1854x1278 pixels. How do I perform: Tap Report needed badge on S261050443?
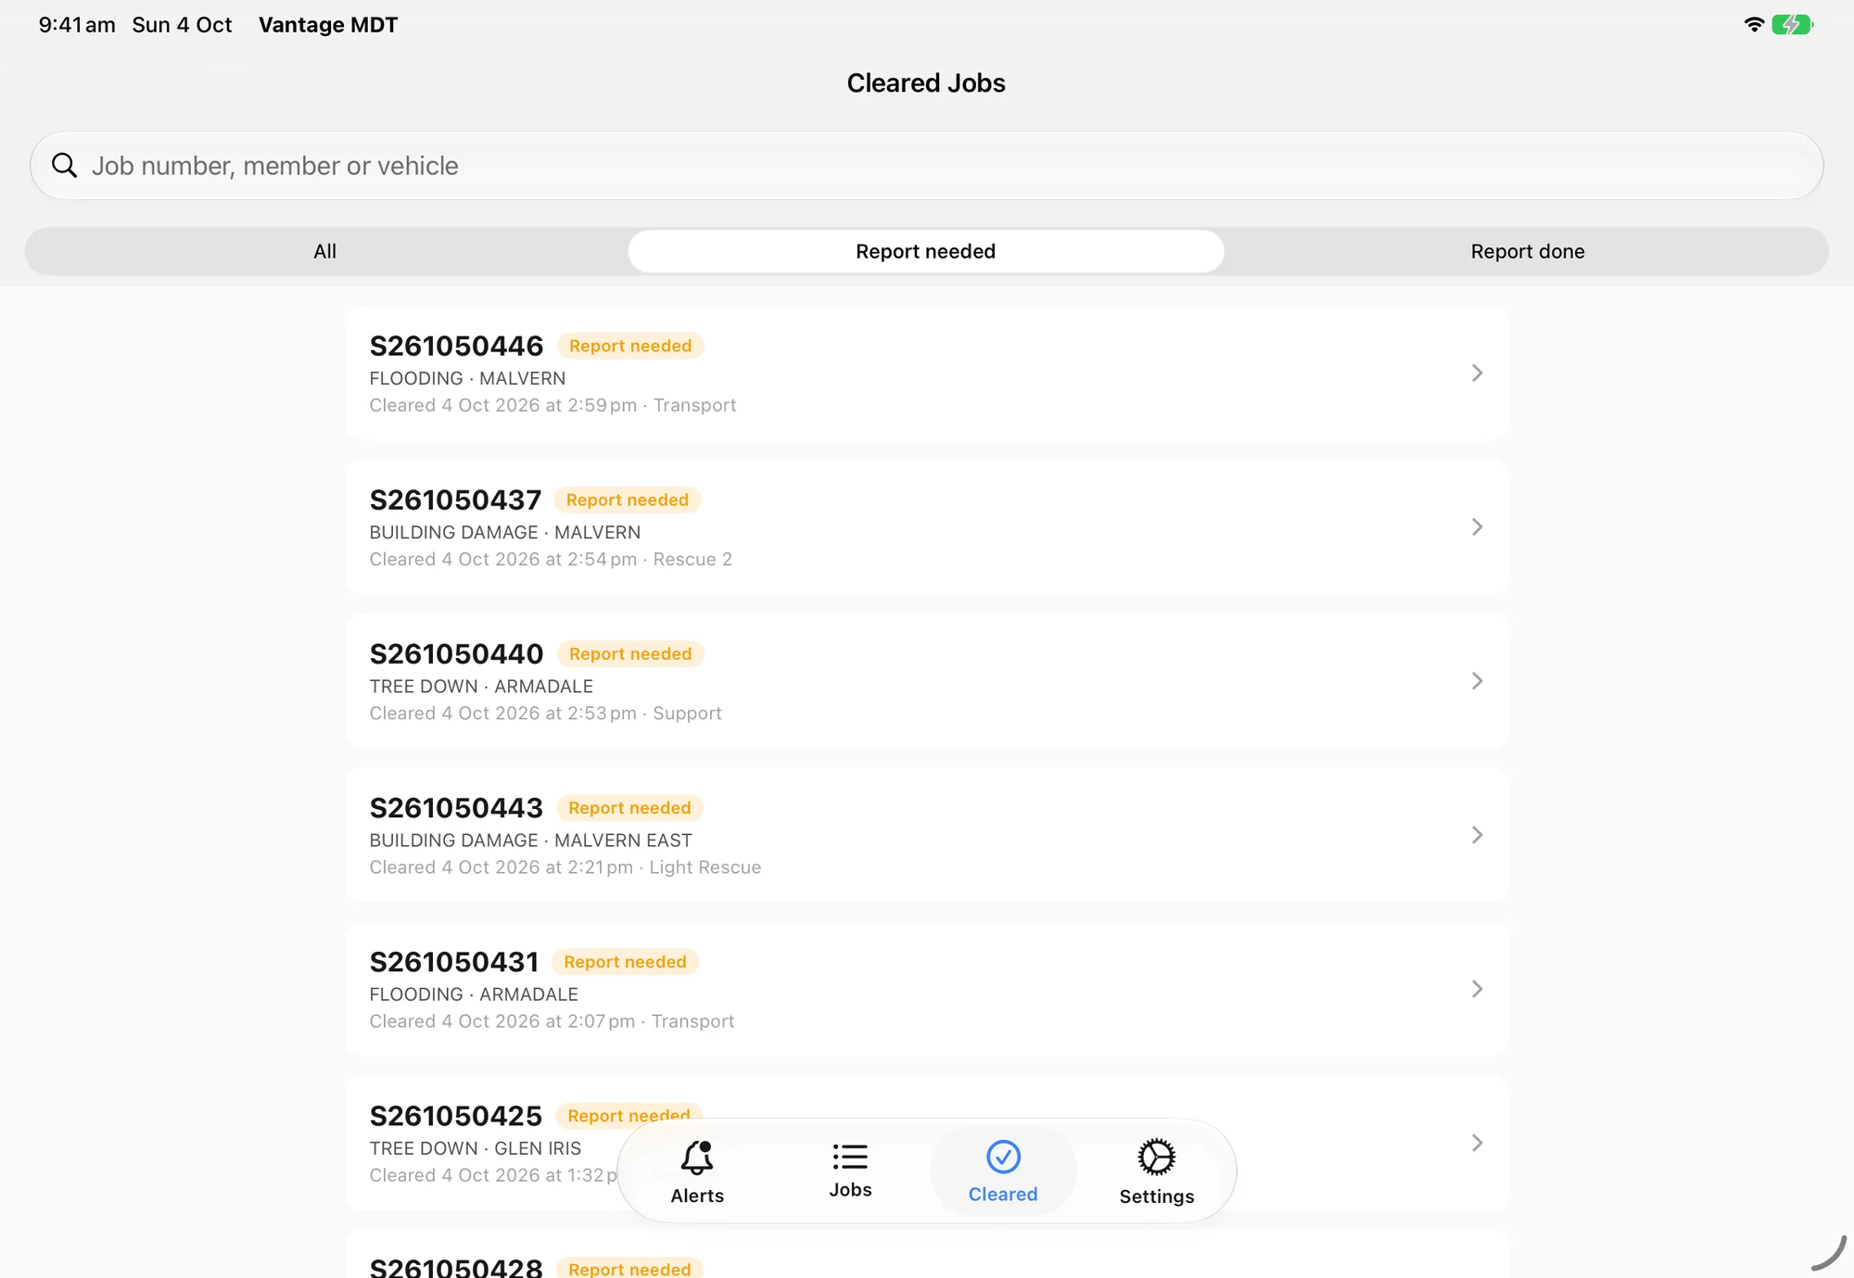click(629, 807)
